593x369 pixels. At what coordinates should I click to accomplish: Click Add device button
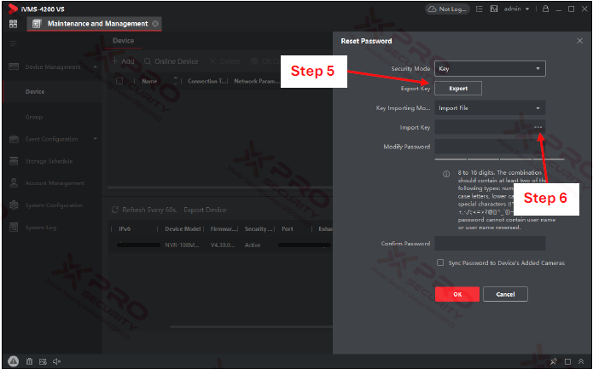pyautogui.click(x=123, y=61)
